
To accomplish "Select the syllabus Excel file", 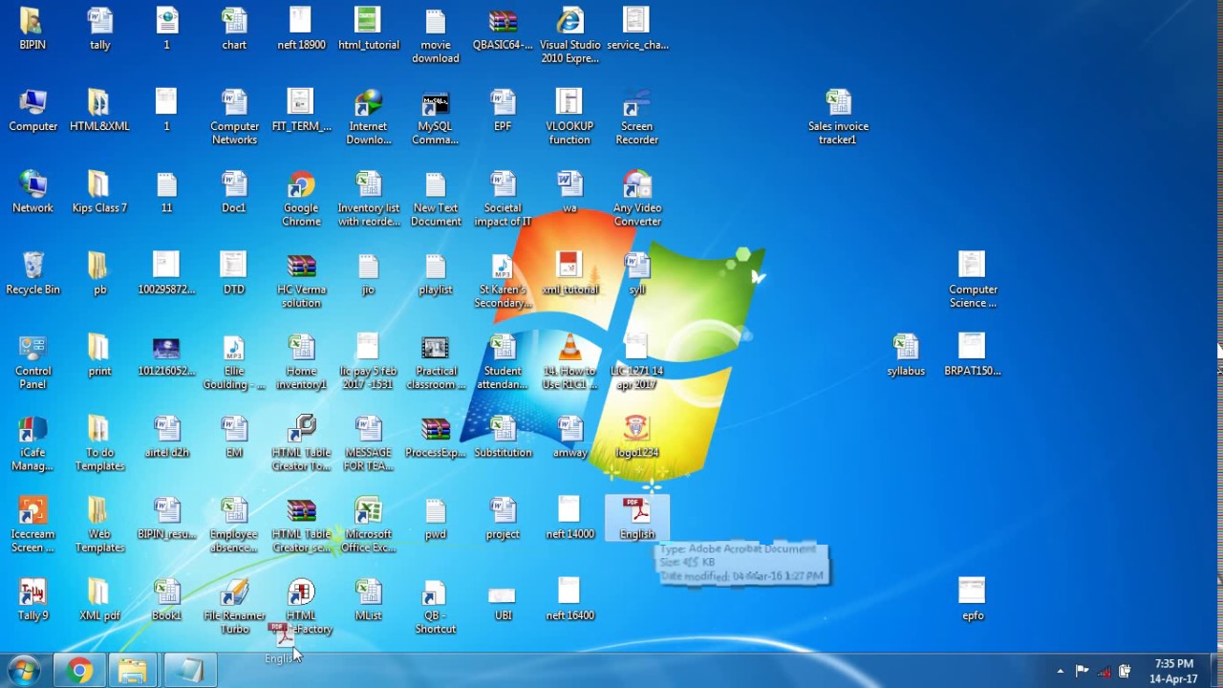I will (905, 347).
